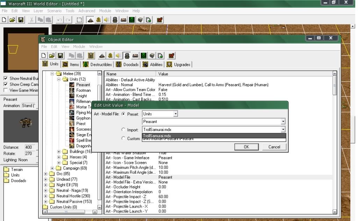Image resolution: width=358 pixels, height=221 pixels.
Task: Choose TrollSamurai.mdx from dropdown list
Action: click(214, 136)
